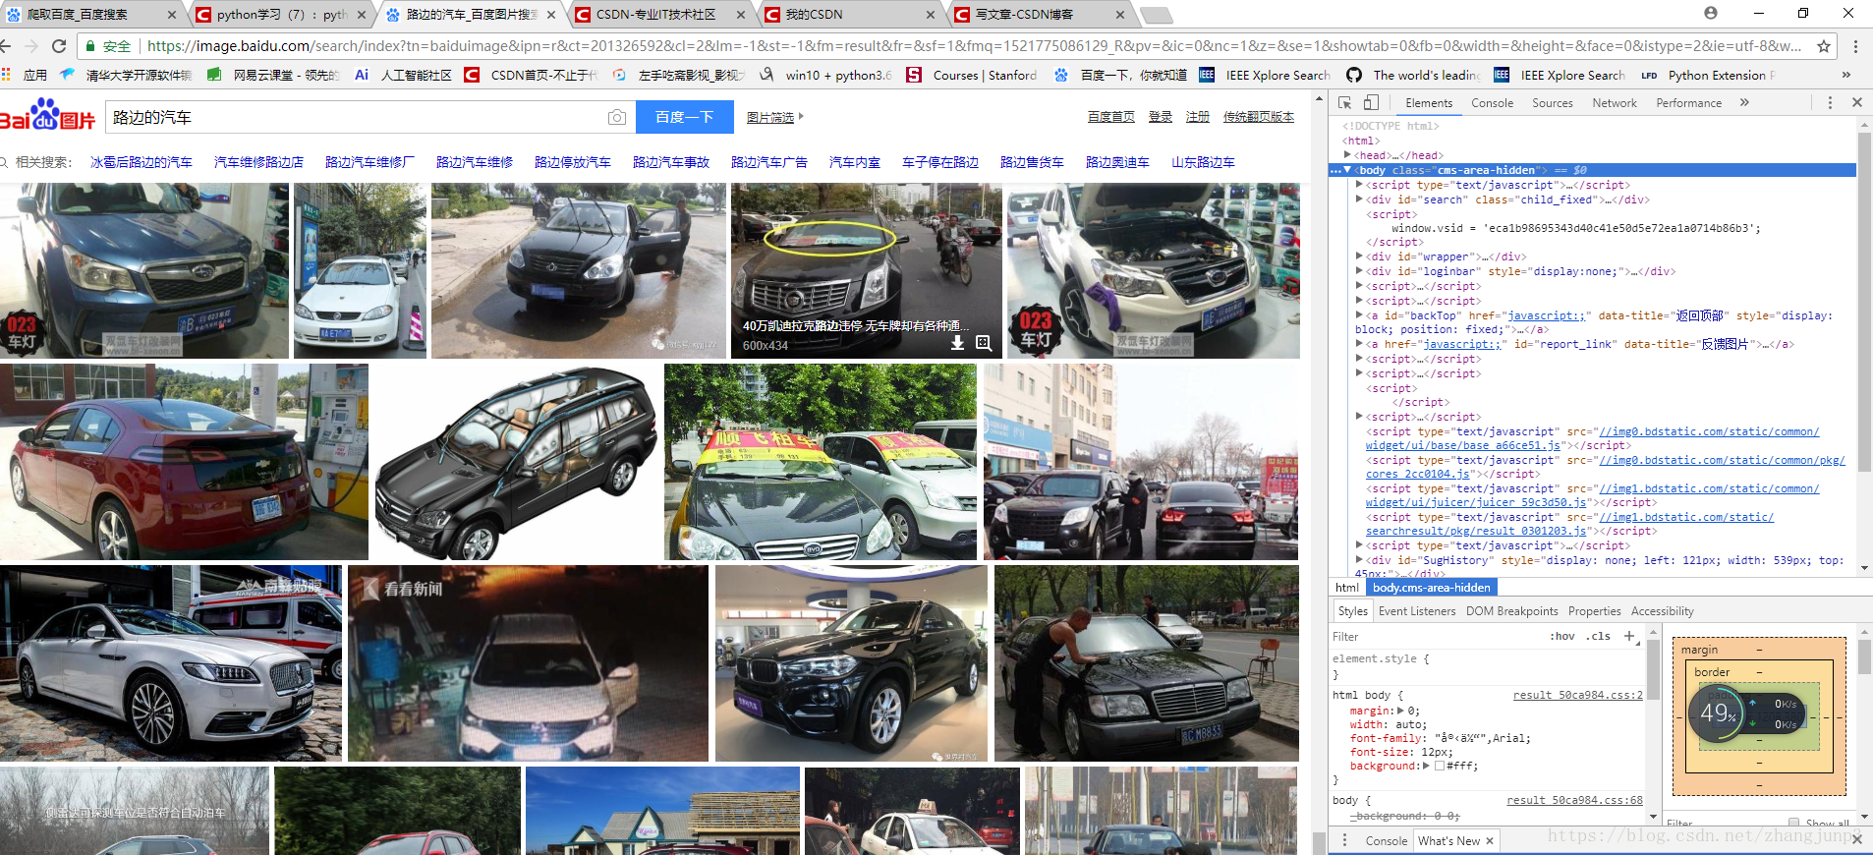Open result_50ca984.css:2 source link
Screen dimensions: 1873x855
point(1577,695)
